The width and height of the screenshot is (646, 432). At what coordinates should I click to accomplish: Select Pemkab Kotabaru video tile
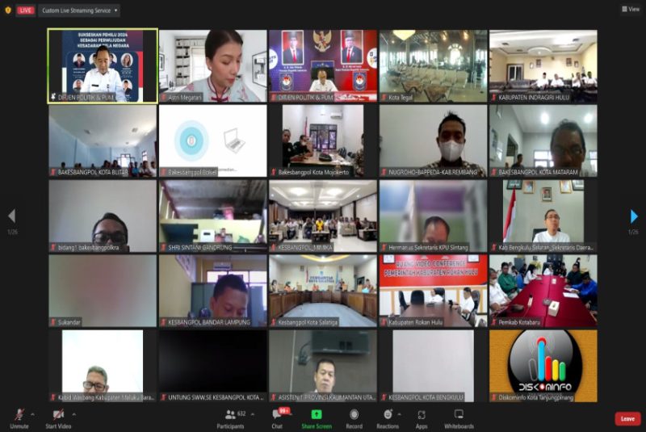coord(543,291)
